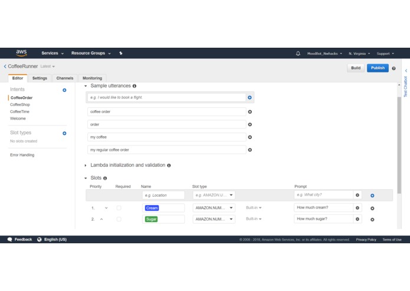Switch to the Channels tab
410x291 pixels.
[65, 78]
